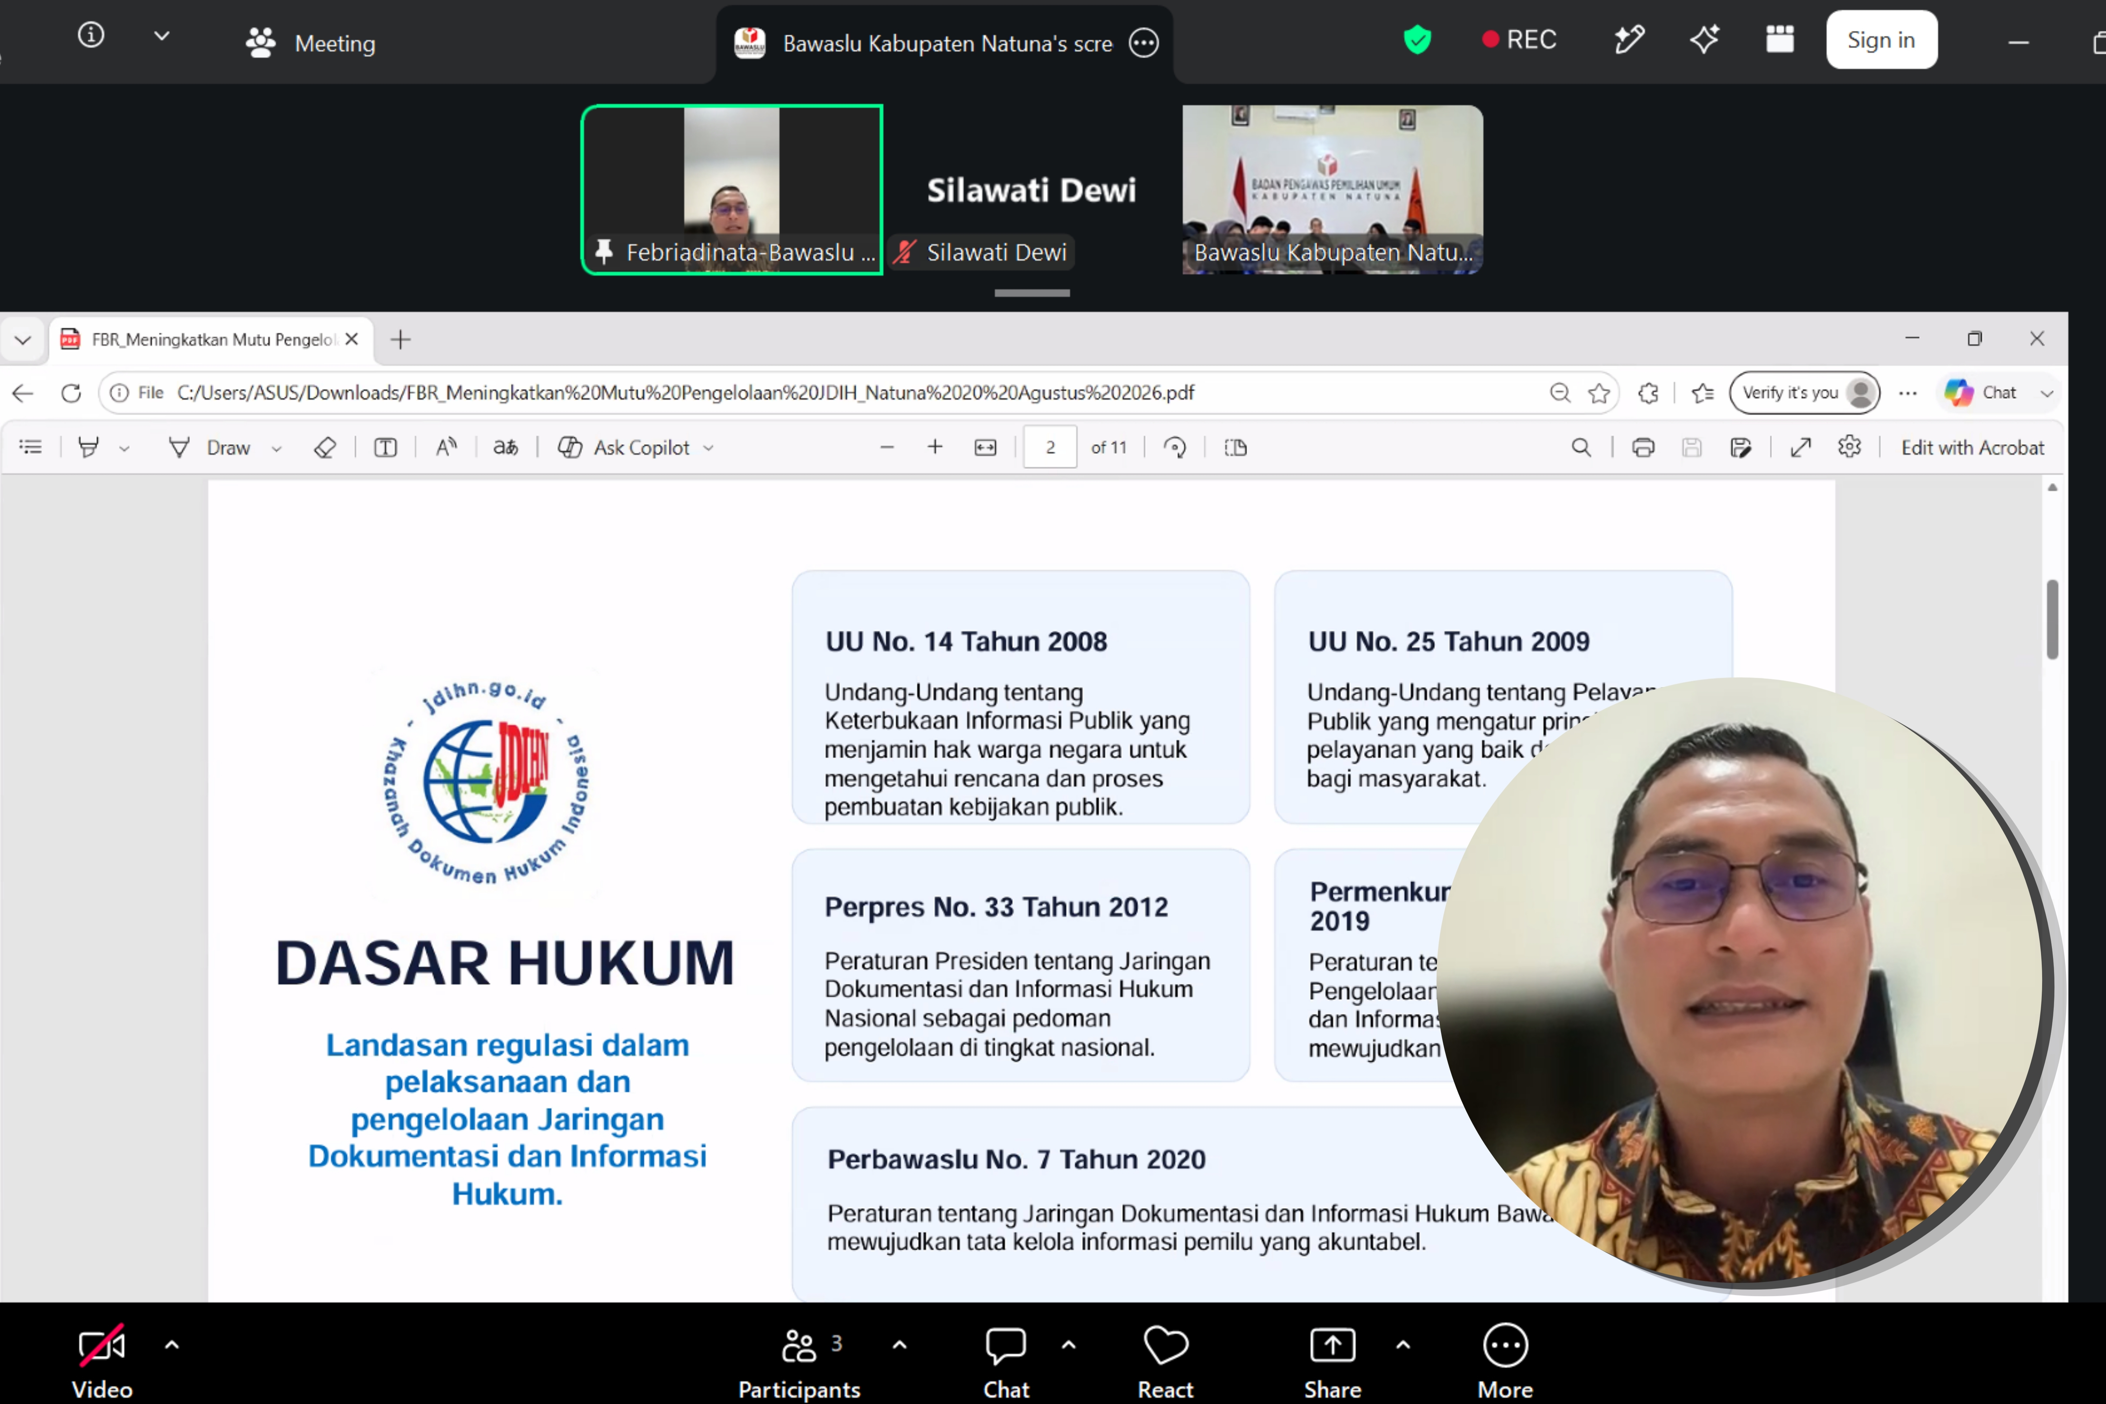Image resolution: width=2106 pixels, height=1404 pixels.
Task: Activate the Read aloud icon
Action: click(x=446, y=447)
